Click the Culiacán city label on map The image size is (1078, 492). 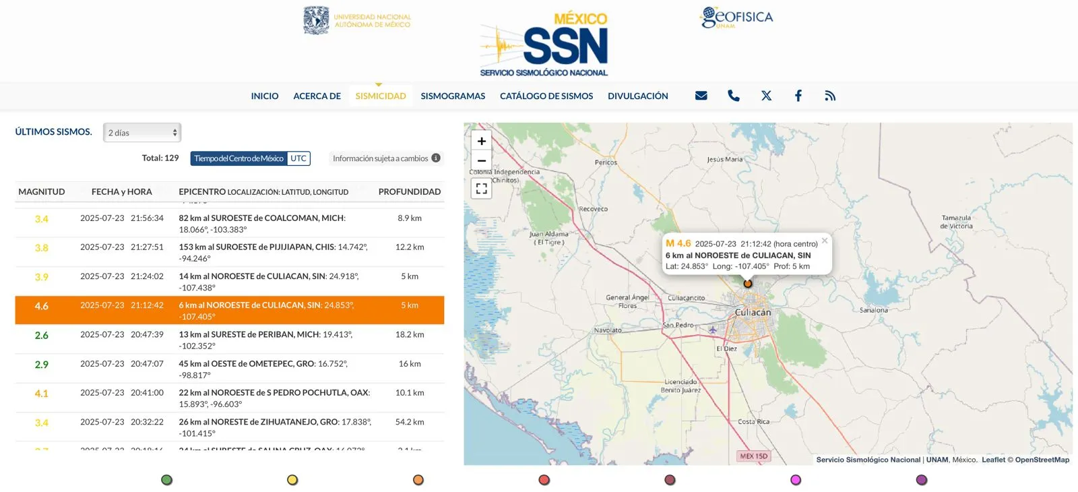753,312
